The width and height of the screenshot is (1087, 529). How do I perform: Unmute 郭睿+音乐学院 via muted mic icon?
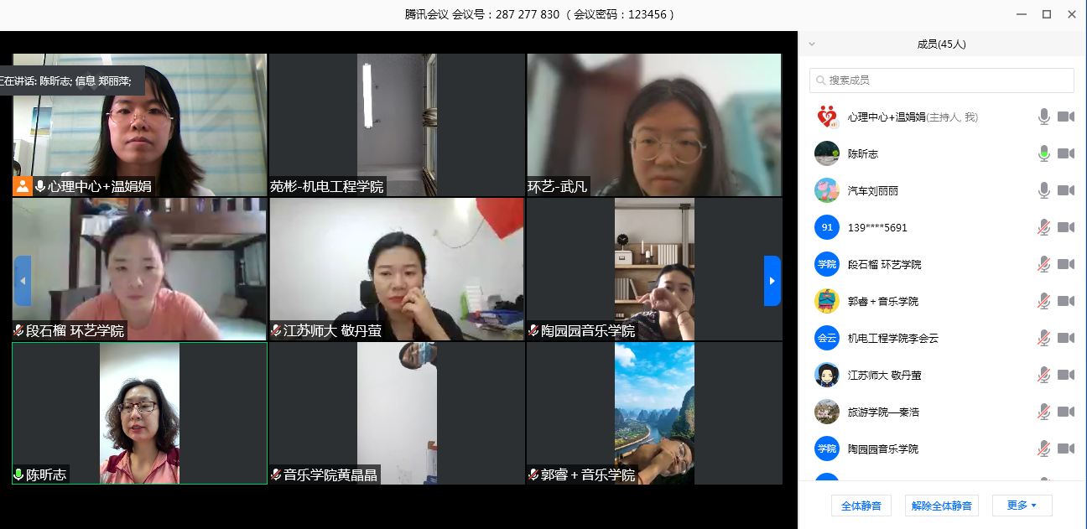click(1043, 301)
